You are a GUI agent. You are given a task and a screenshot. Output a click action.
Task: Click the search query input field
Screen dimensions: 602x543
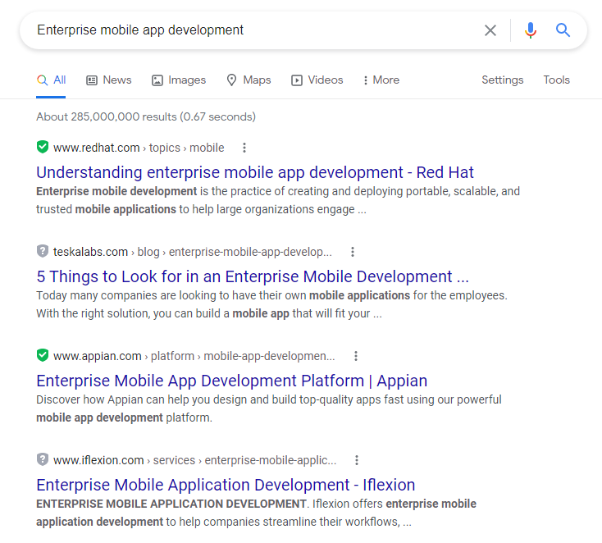[253, 30]
